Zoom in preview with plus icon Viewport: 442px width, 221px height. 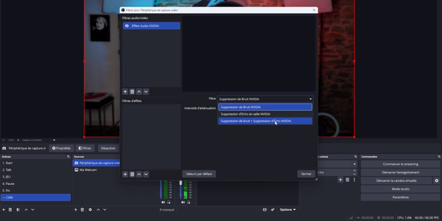coord(18,140)
